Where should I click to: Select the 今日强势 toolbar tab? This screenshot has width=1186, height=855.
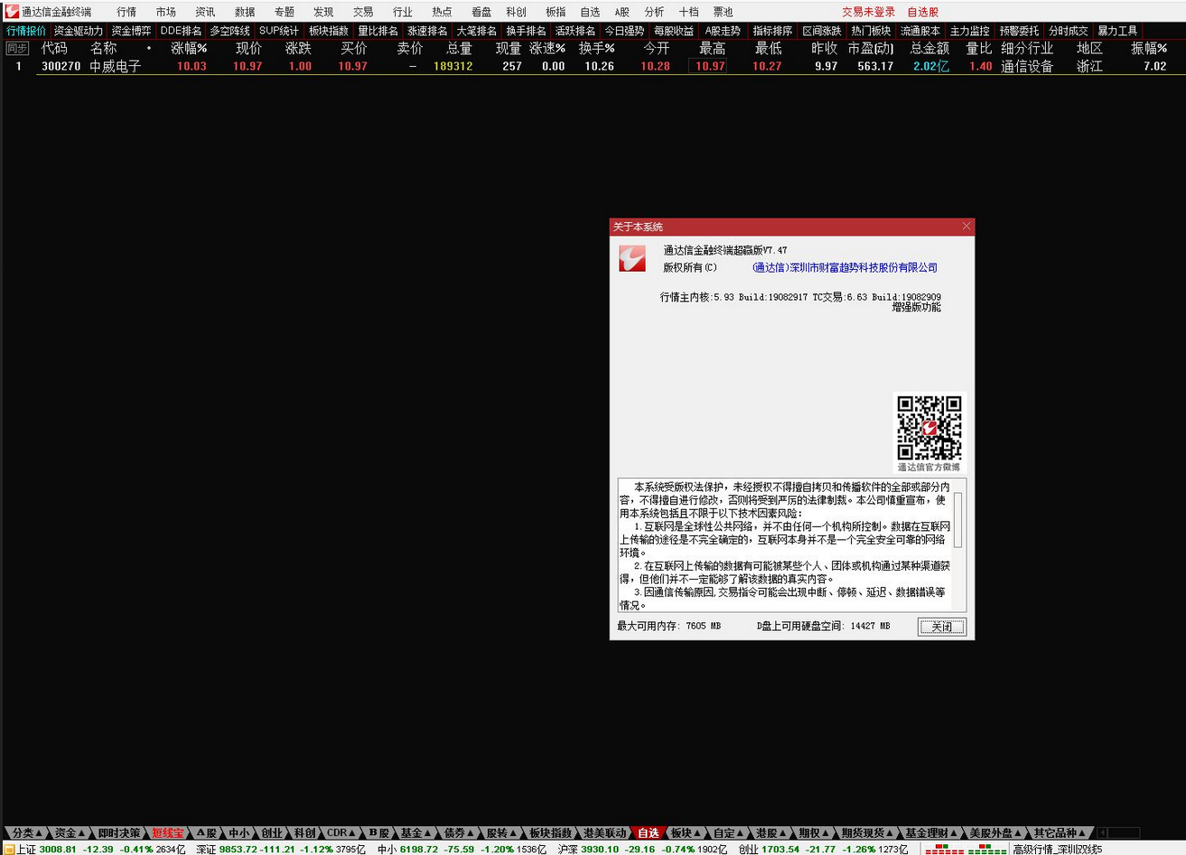[x=624, y=31]
